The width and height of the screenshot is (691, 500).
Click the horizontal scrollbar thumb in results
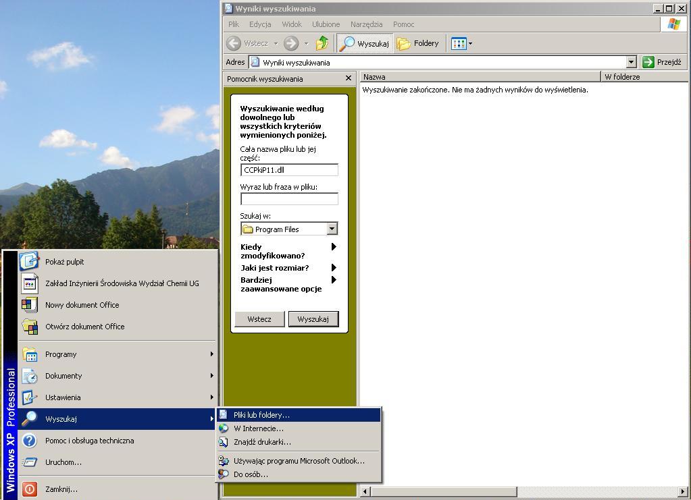[x=443, y=491]
